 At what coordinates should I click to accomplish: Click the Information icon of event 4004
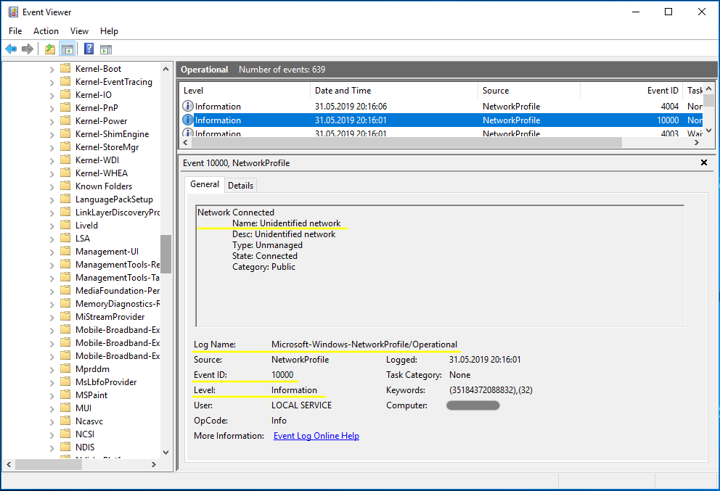[187, 106]
